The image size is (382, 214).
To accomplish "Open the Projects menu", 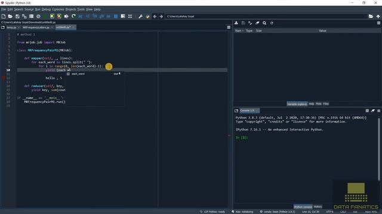I will (x=70, y=10).
